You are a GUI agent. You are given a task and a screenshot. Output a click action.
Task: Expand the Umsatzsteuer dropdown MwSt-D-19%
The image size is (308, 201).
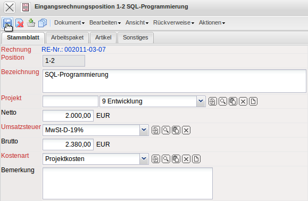[144, 130]
